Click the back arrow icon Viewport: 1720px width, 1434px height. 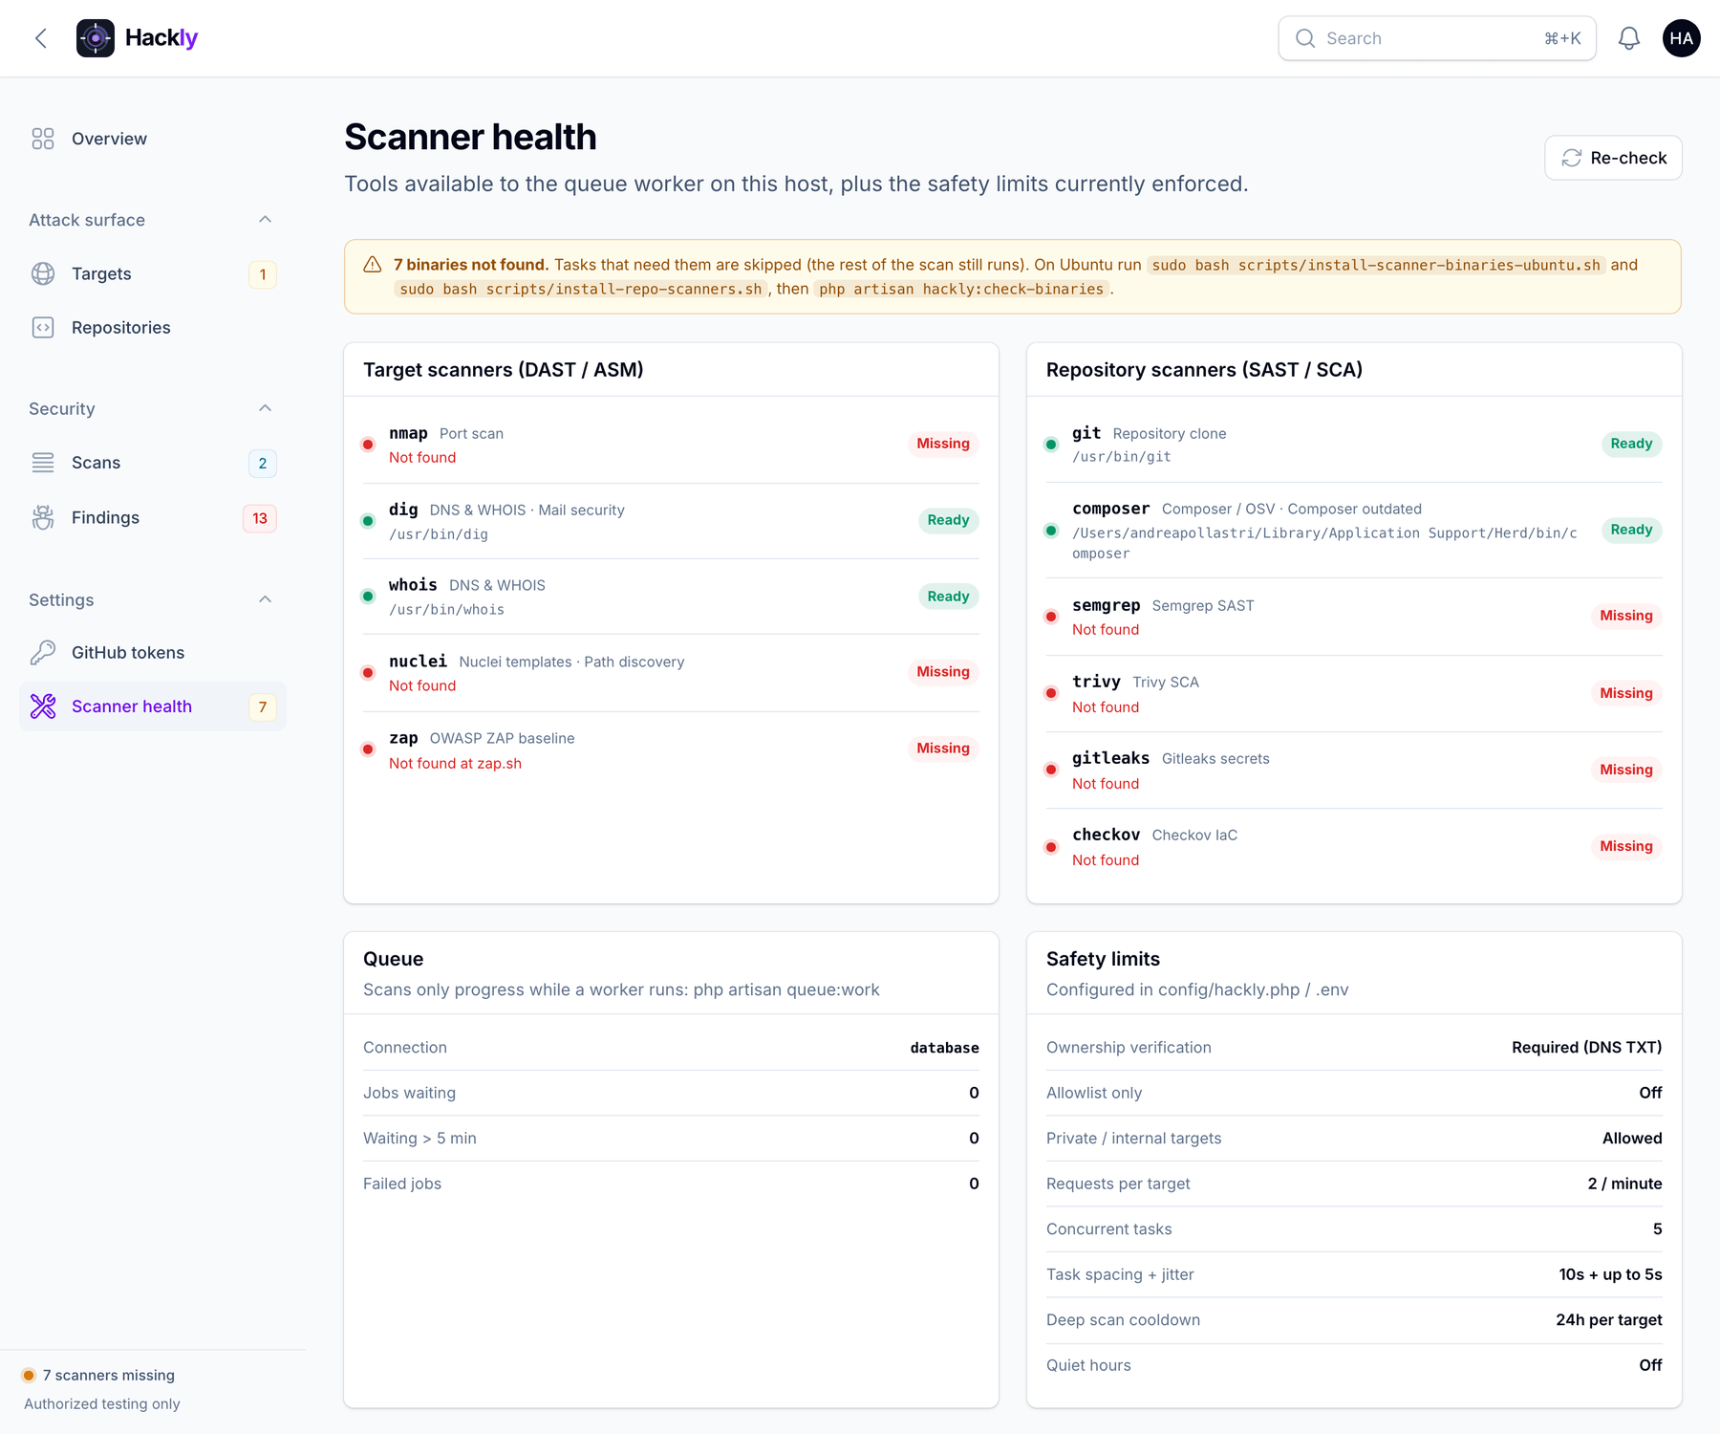click(x=41, y=38)
